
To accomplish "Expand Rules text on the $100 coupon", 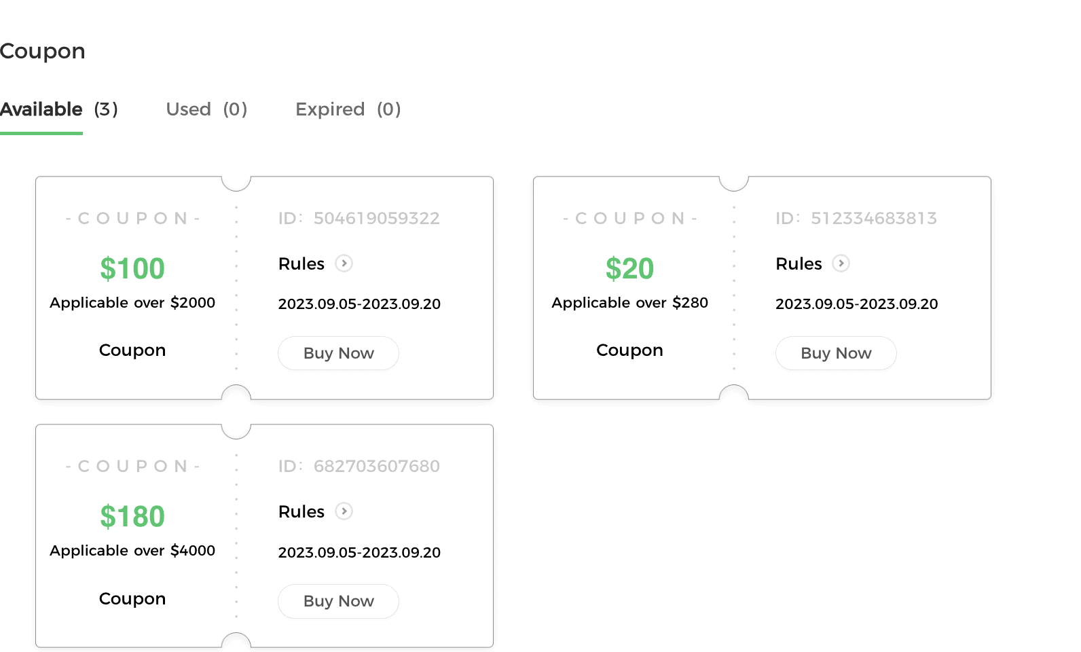I will tap(301, 264).
